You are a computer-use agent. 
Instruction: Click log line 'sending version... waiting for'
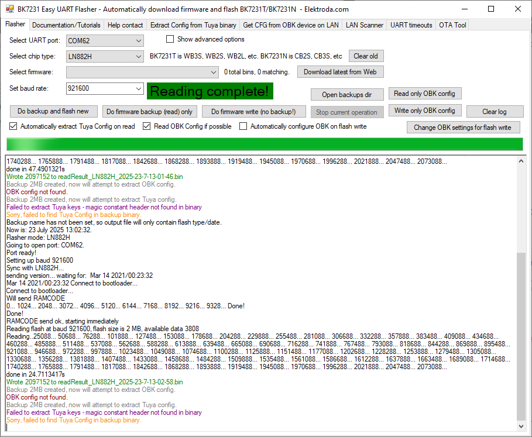80,276
